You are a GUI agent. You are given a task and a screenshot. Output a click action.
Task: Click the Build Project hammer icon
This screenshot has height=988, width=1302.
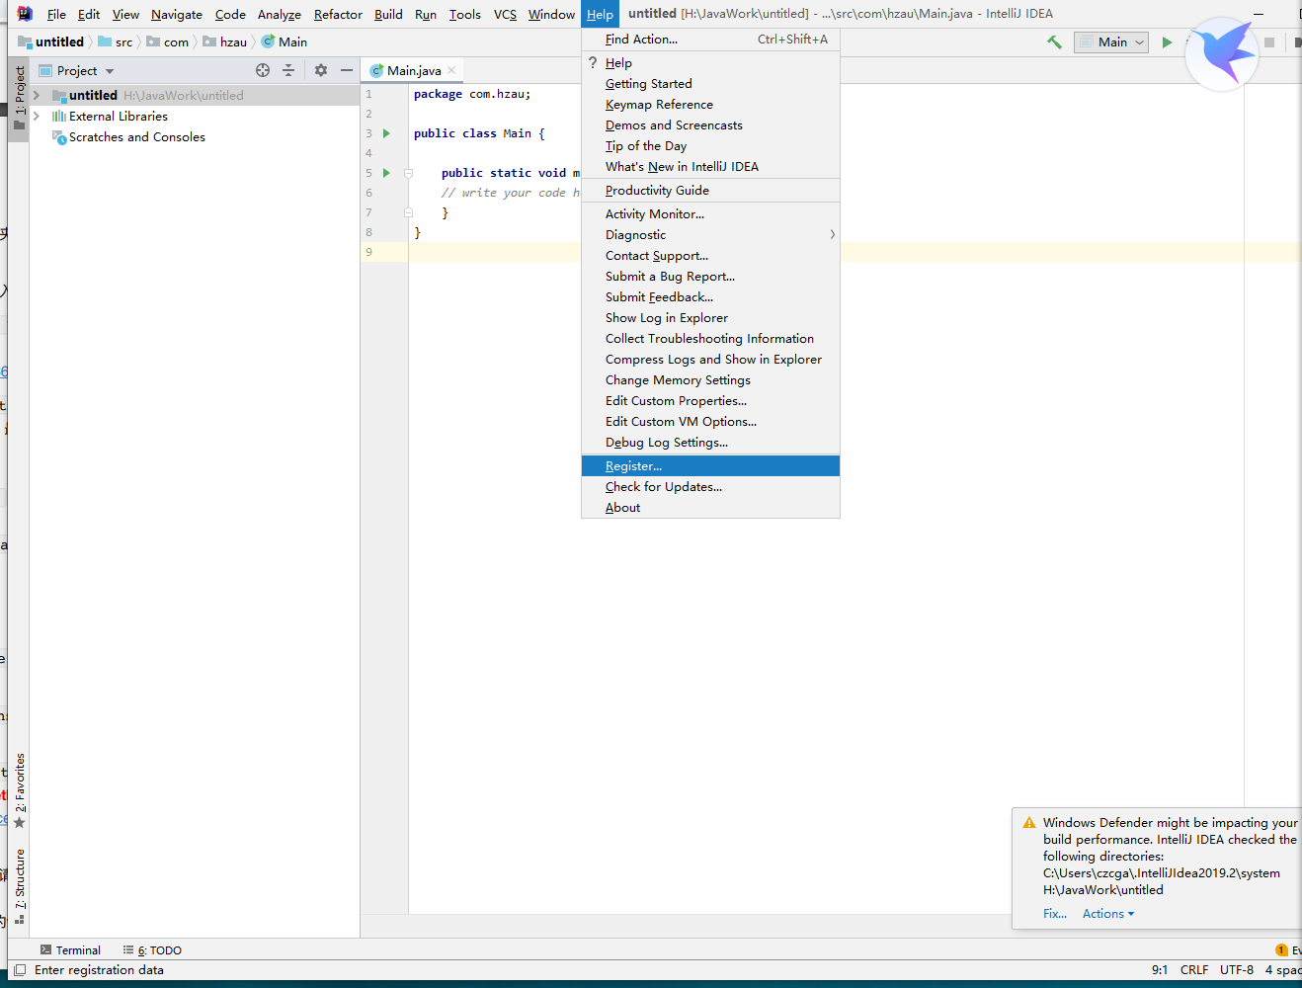[1054, 42]
